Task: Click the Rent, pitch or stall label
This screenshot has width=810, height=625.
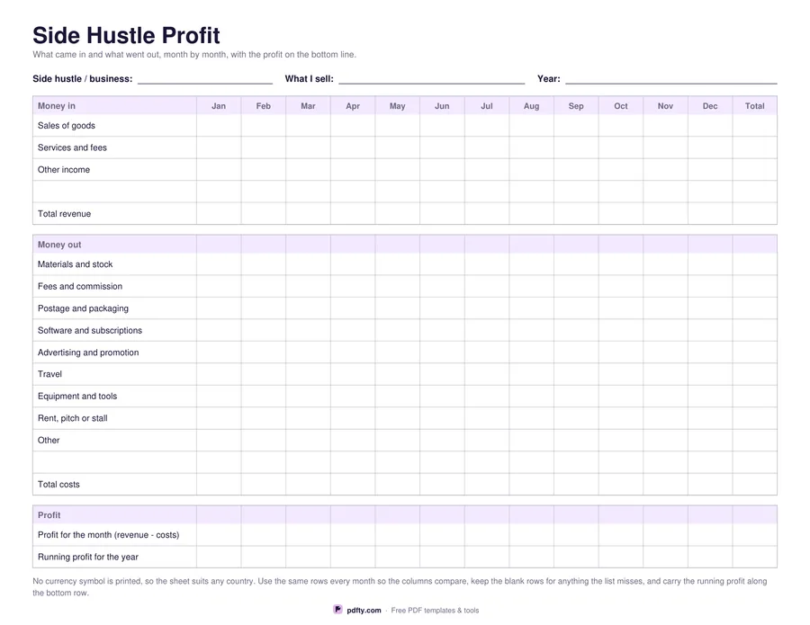Action: click(x=72, y=418)
